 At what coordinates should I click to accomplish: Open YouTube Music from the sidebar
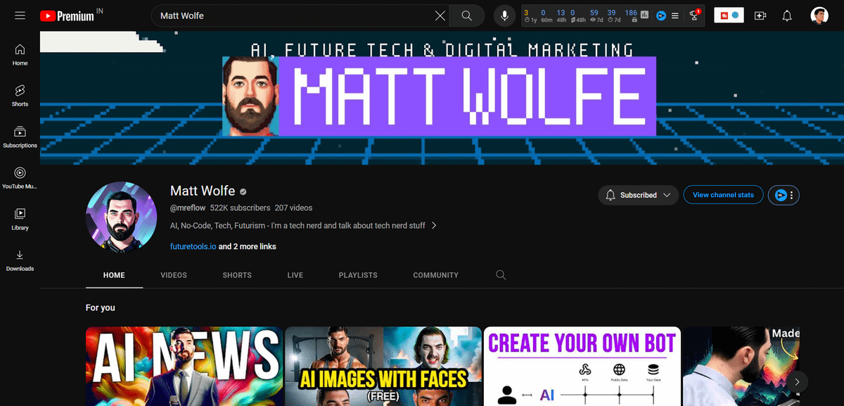point(20,178)
